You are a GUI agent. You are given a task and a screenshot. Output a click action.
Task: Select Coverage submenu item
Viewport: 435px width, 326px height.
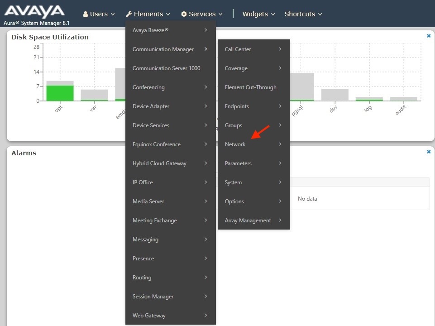coord(253,68)
